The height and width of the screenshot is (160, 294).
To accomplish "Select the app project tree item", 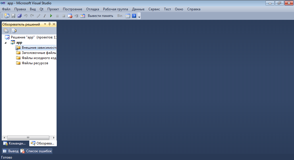I will pos(19,42).
